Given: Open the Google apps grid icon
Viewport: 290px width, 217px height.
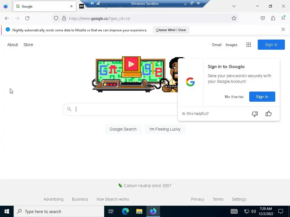Looking at the screenshot, I should [249, 45].
